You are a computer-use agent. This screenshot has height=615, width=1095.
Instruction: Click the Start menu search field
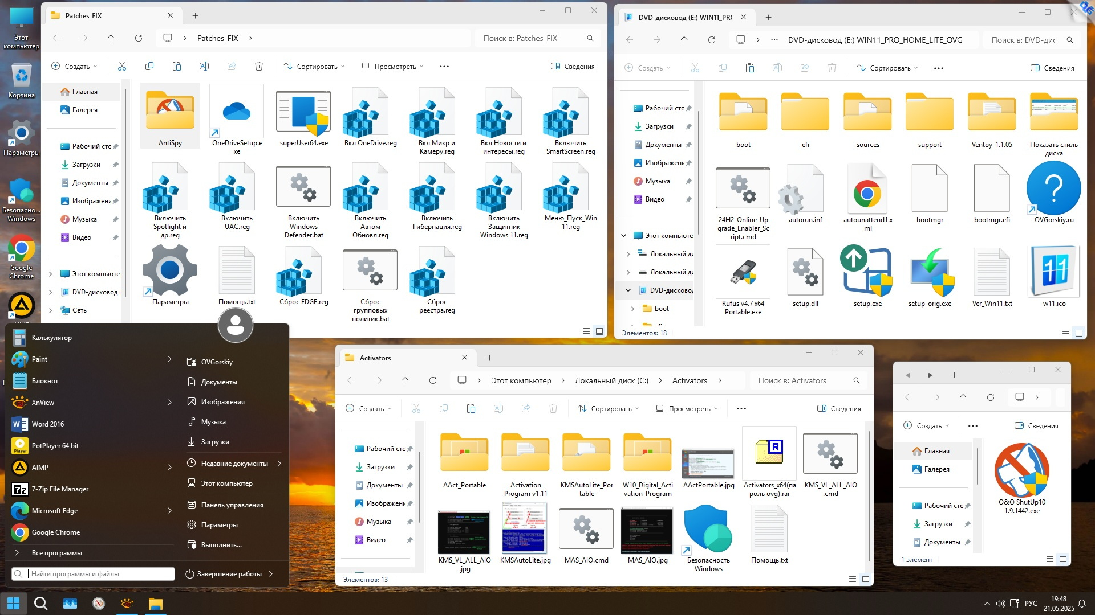[x=94, y=574]
